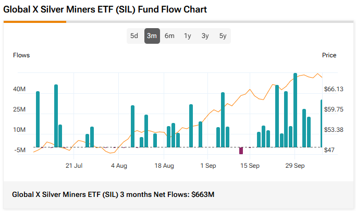Click the $66.13 price axis value

point(334,90)
